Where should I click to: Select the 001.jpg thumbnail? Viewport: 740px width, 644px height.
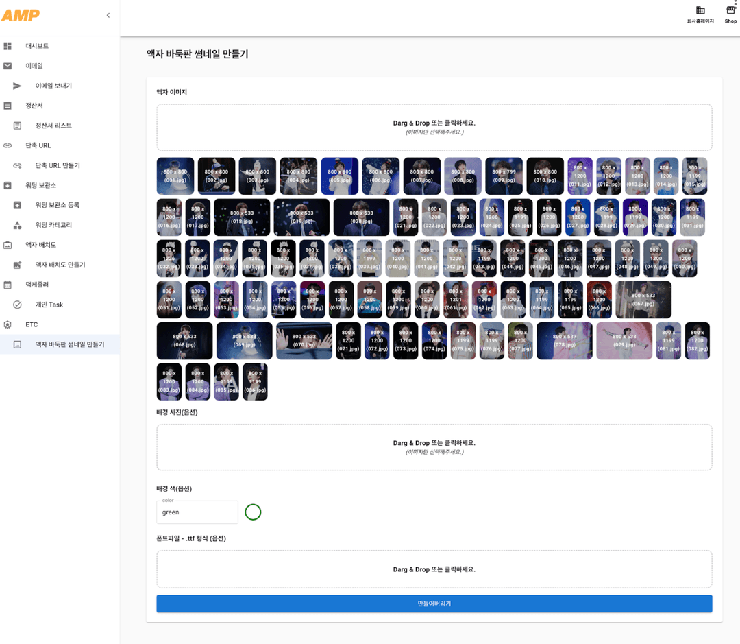[x=175, y=176]
